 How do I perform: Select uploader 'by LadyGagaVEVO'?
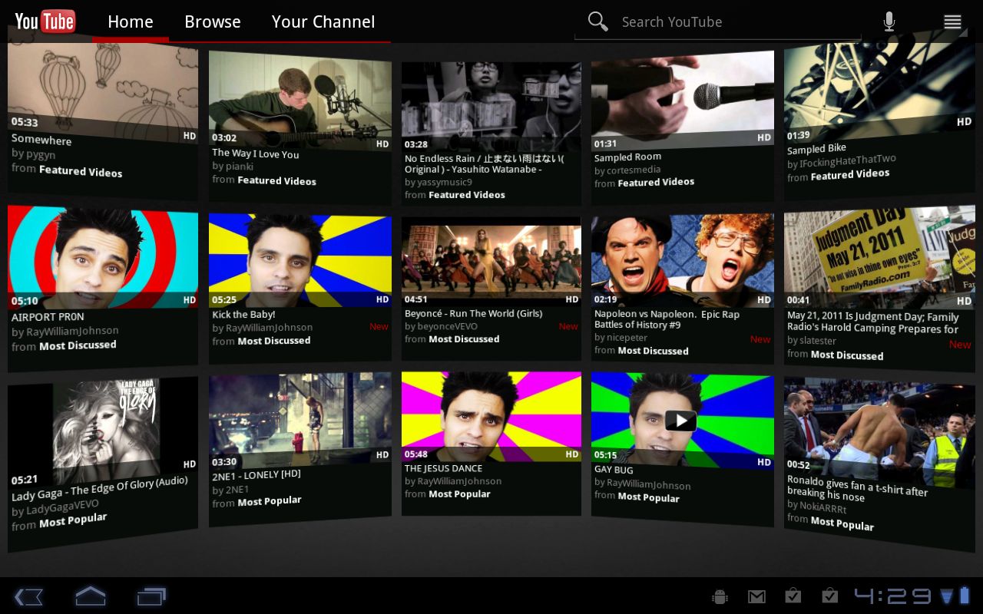55,508
